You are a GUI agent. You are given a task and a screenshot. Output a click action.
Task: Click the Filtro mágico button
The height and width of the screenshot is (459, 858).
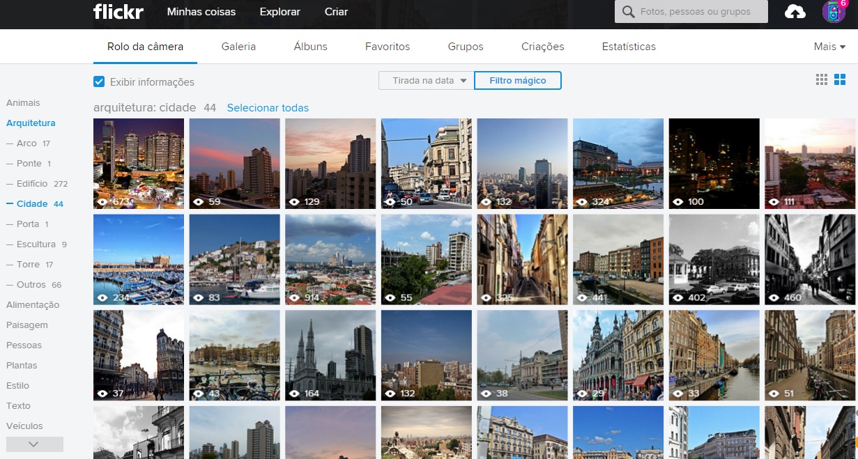[517, 81]
